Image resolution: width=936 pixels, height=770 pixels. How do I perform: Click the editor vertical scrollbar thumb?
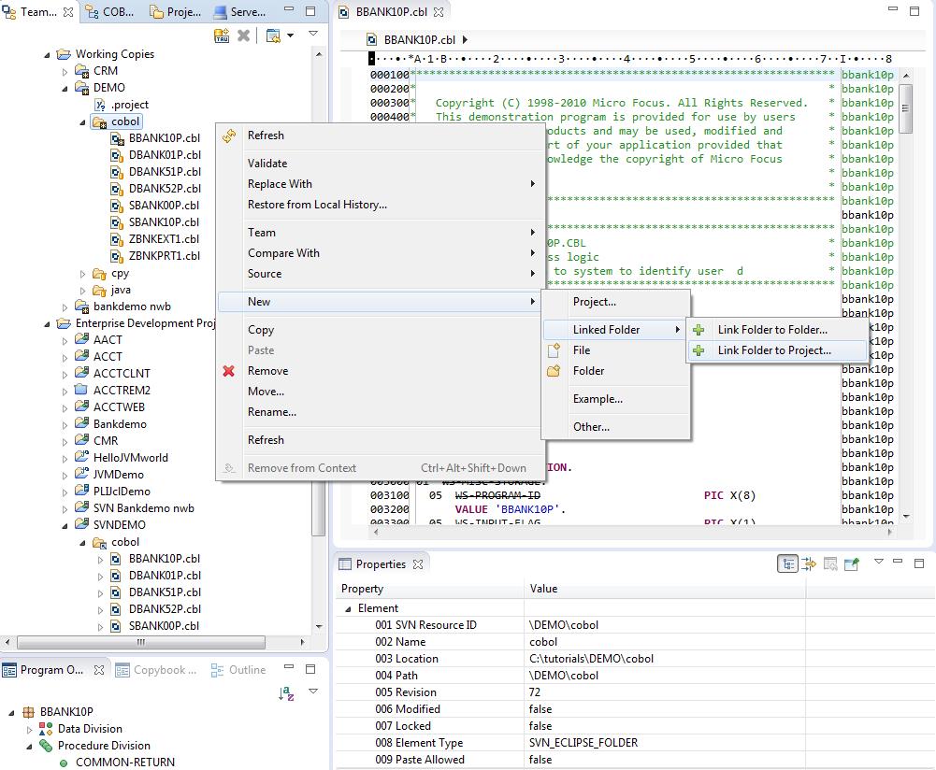pyautogui.click(x=905, y=108)
